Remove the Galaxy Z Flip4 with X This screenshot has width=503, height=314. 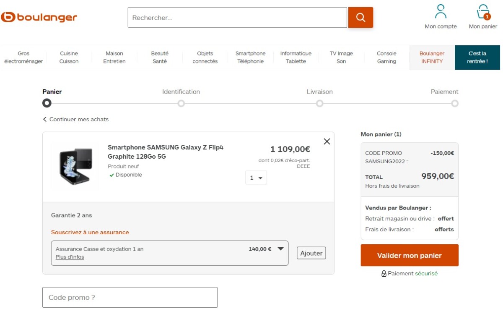(327, 141)
